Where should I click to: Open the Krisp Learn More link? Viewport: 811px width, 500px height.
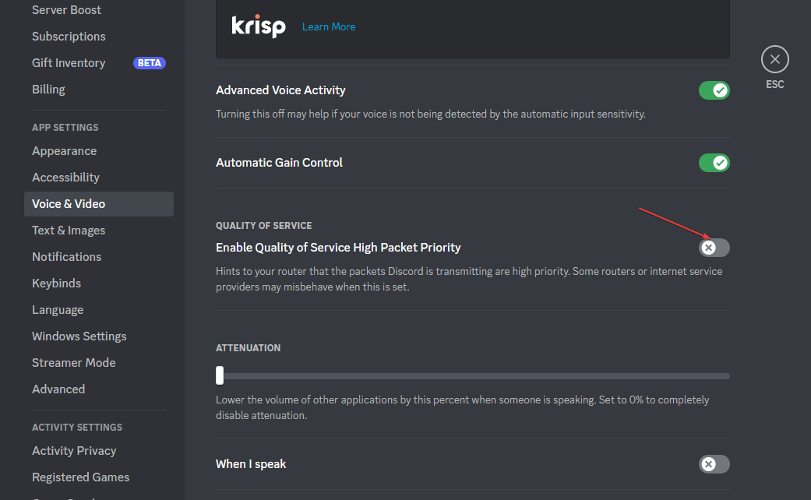click(x=329, y=27)
